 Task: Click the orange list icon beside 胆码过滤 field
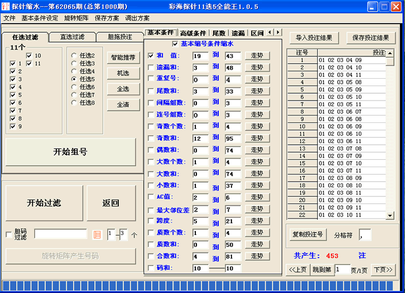coord(97,234)
